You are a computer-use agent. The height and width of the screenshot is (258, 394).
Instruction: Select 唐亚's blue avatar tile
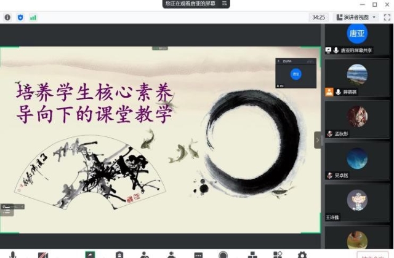coord(357,33)
